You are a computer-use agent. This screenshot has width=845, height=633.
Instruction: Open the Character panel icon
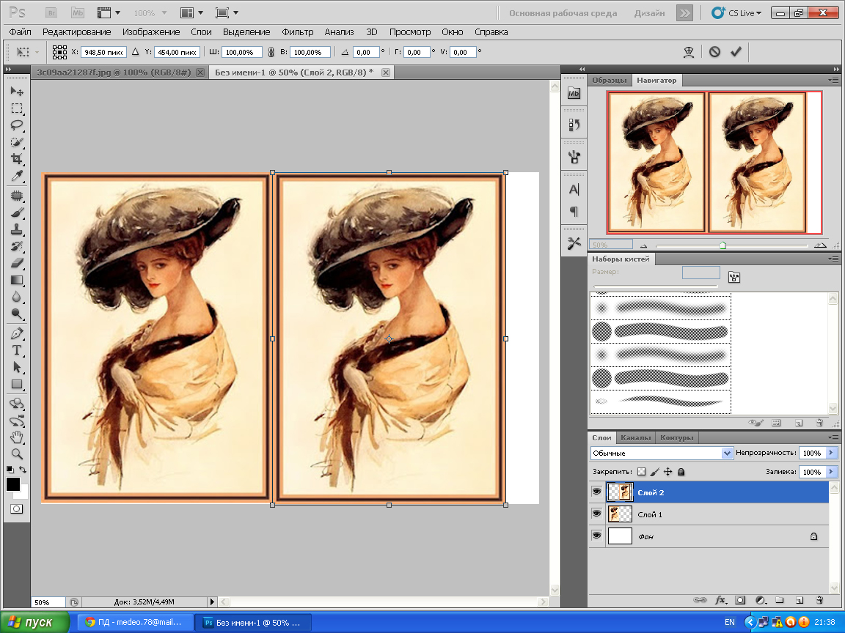(574, 190)
